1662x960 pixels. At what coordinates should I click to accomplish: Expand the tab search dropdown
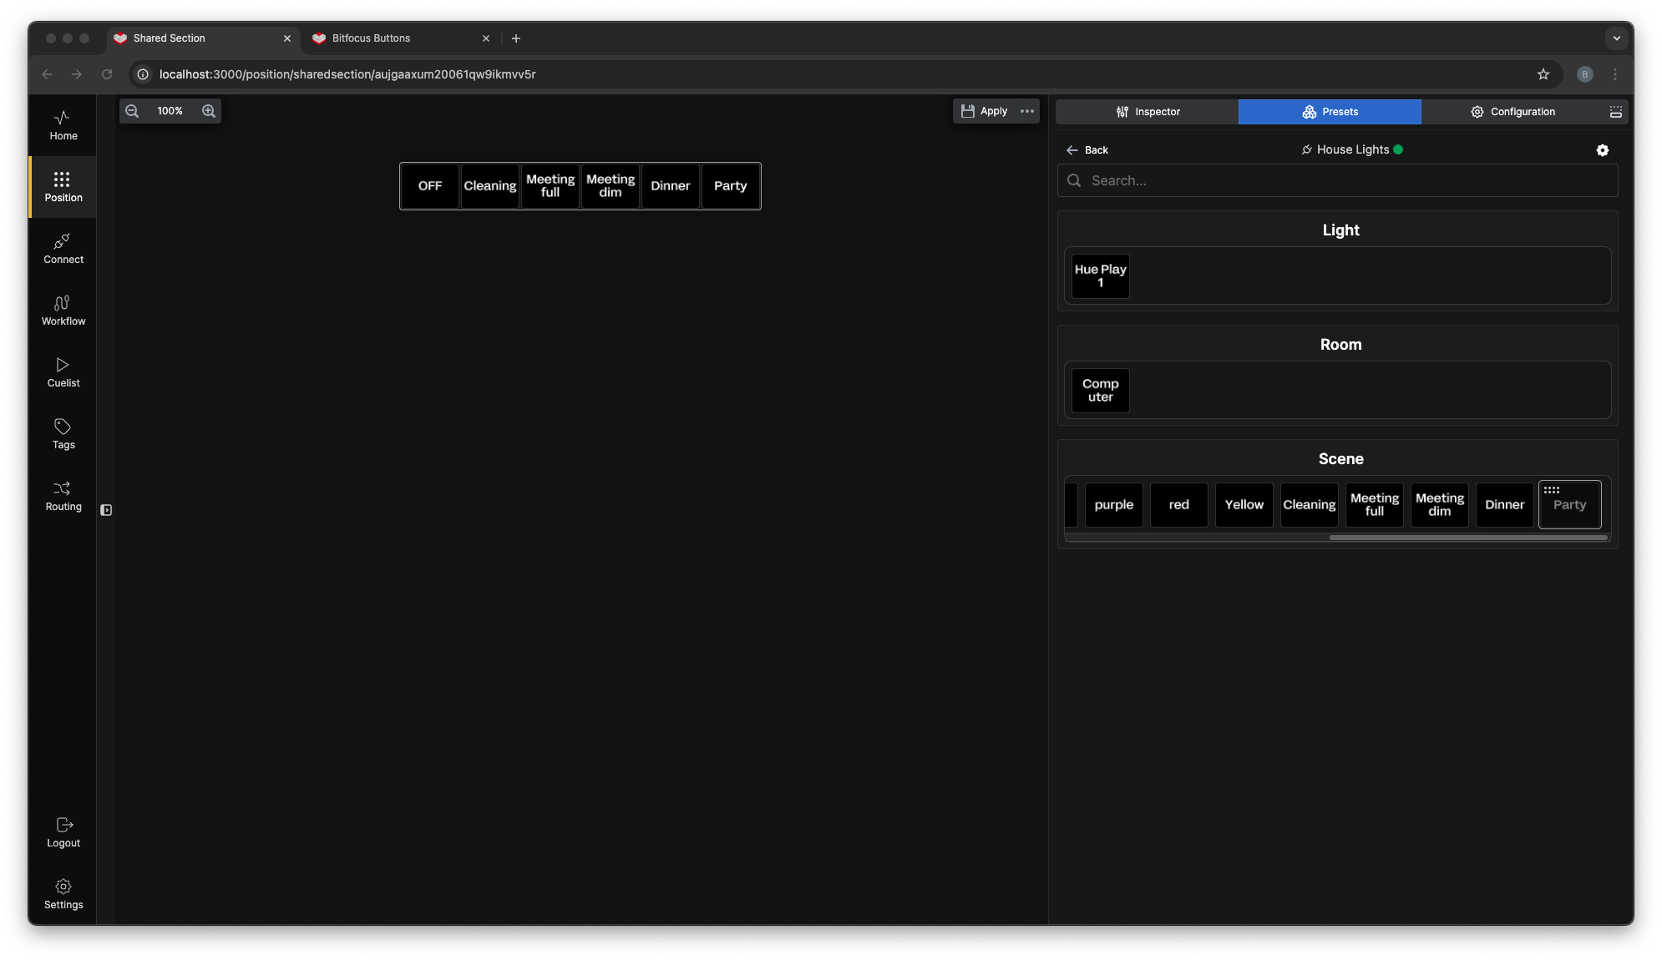click(1617, 38)
